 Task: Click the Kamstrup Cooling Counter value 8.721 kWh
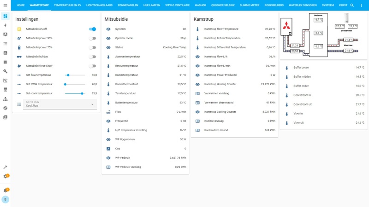coord(269,112)
